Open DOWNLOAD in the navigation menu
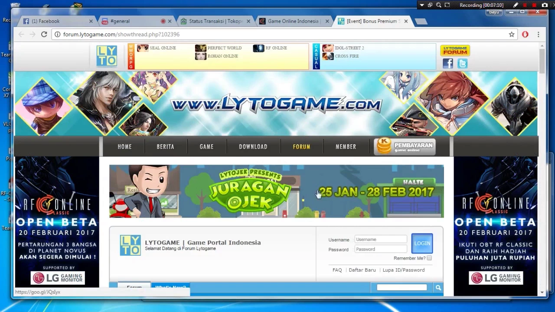 [253, 146]
